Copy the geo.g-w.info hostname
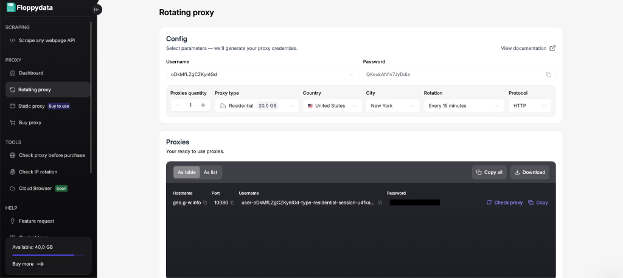Viewport: 623px width, 278px height. 205,203
